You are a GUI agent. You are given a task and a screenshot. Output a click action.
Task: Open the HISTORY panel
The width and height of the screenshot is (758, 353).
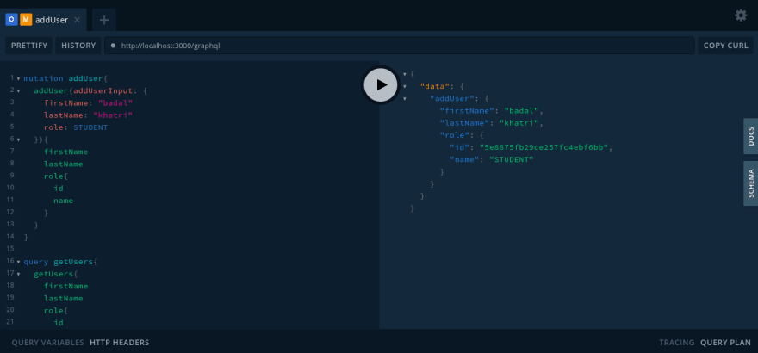click(78, 46)
